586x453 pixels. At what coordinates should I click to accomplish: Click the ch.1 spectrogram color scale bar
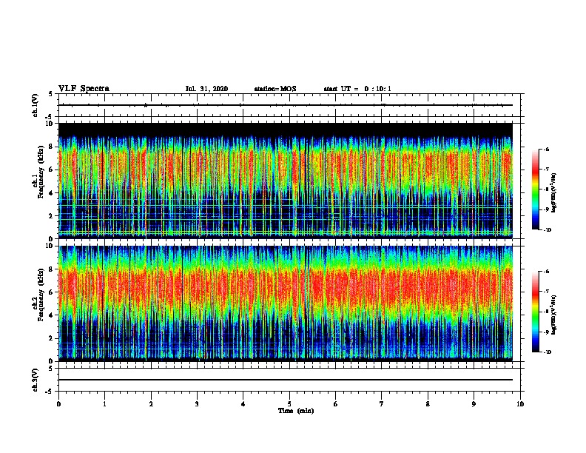[x=536, y=189]
